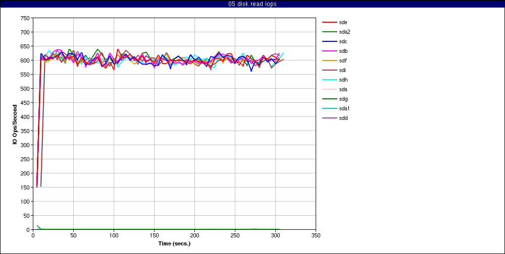Click the 400 tick on the y-axis
Image resolution: width=505 pixels, height=254 pixels.
click(26, 117)
